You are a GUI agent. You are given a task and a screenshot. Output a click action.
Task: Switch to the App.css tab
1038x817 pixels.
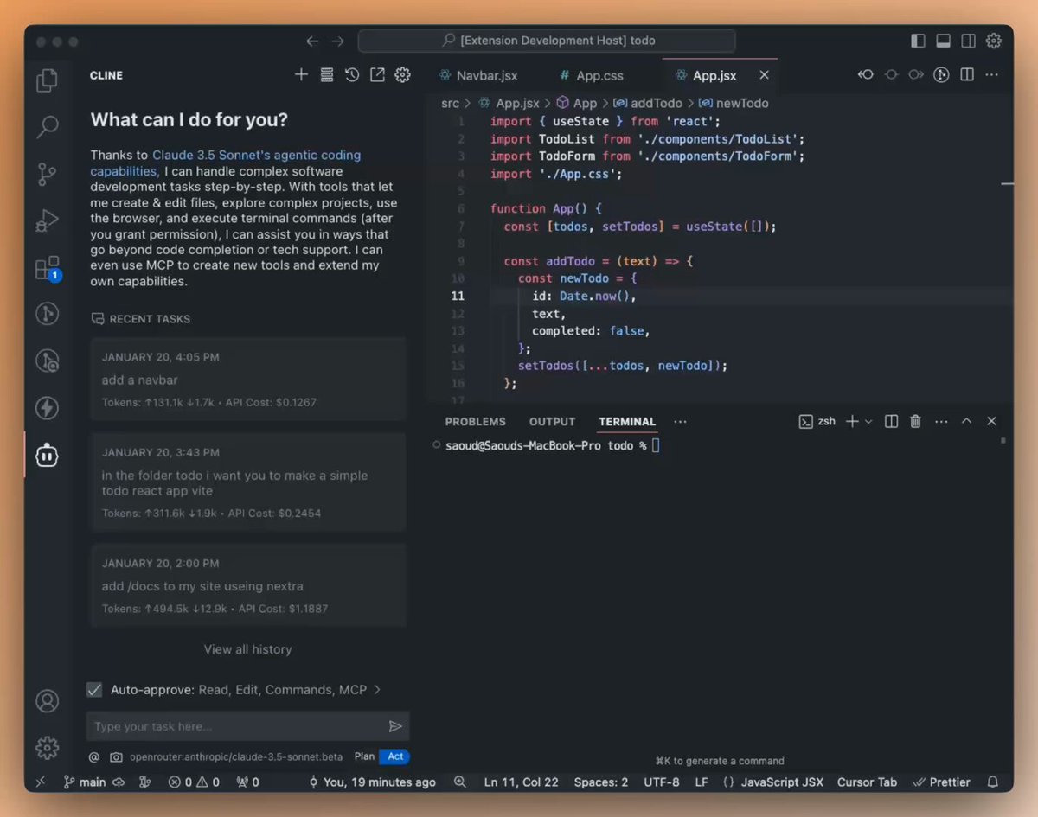pyautogui.click(x=599, y=75)
